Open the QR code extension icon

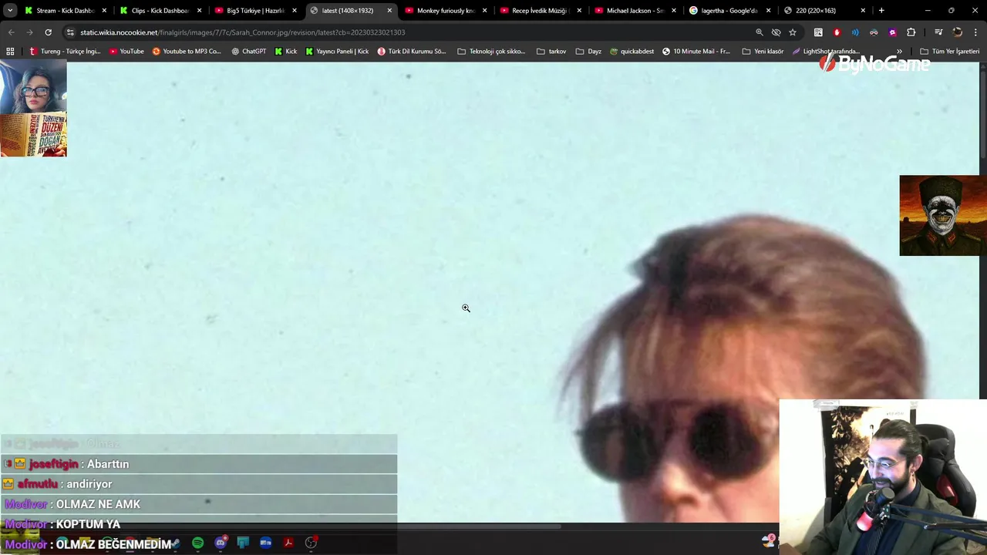point(818,32)
